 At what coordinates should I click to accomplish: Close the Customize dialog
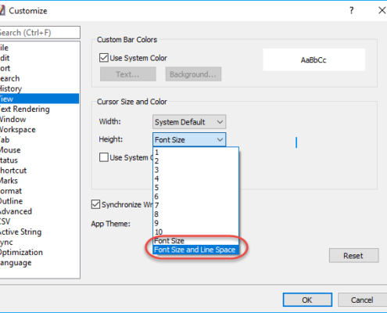382,10
